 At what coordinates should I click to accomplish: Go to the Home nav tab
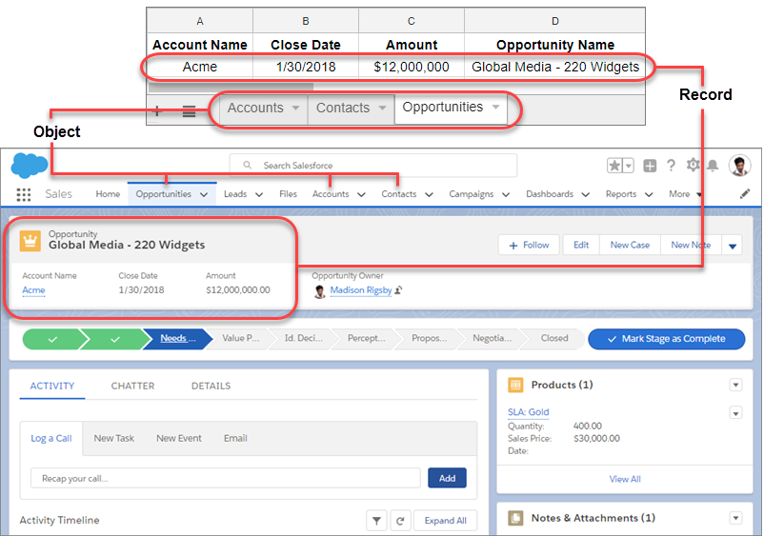tap(108, 194)
